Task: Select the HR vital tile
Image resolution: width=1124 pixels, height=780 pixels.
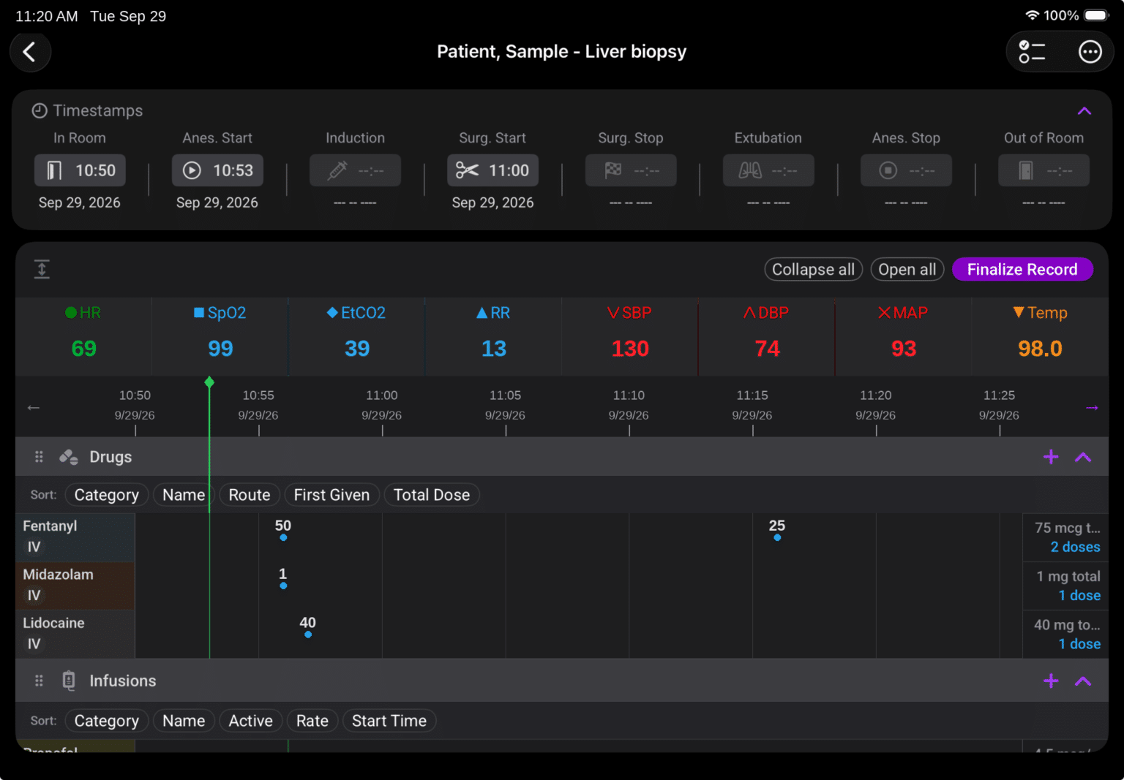Action: (83, 336)
